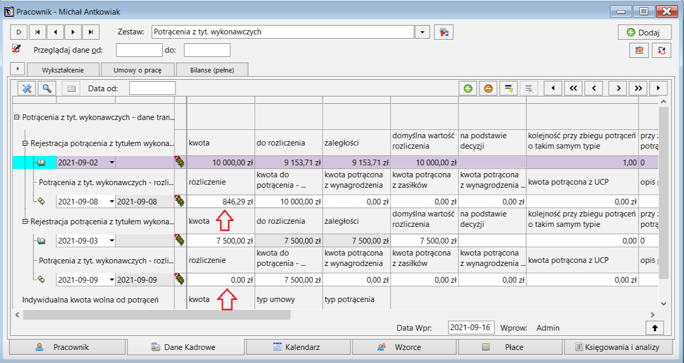Switch to Wykształcenie tab
Image resolution: width=684 pixels, height=363 pixels.
pos(63,70)
